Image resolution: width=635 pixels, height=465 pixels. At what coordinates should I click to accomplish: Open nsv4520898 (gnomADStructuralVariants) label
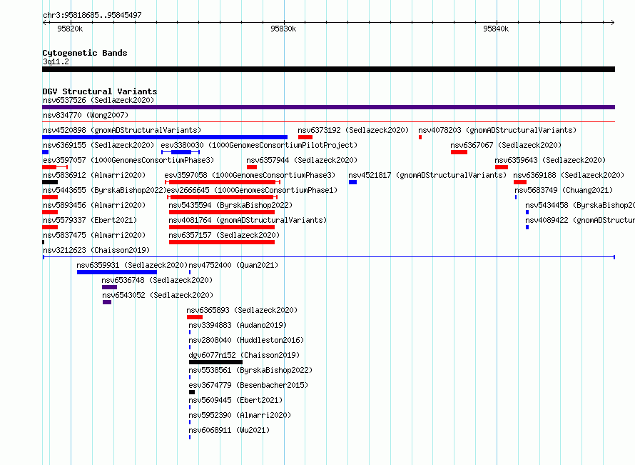(x=122, y=130)
